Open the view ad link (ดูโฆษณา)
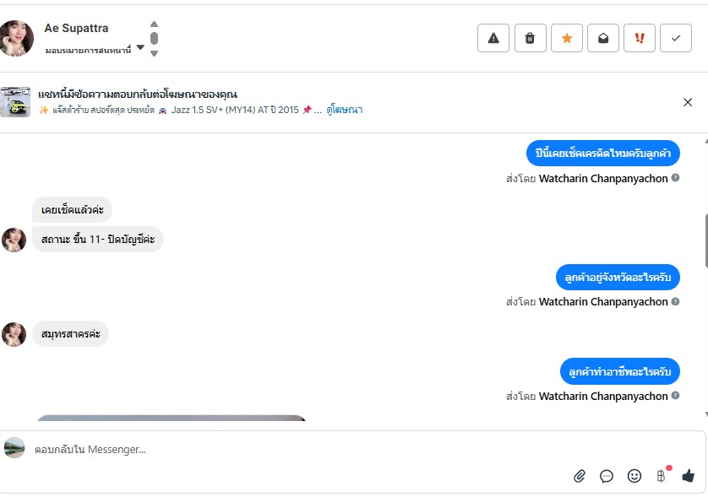708x497 pixels. pyautogui.click(x=345, y=110)
